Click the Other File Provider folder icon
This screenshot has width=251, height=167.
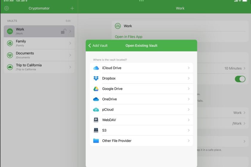pos(96,141)
